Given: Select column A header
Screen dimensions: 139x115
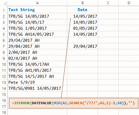Looking at the screenshot, I should [37, 3].
